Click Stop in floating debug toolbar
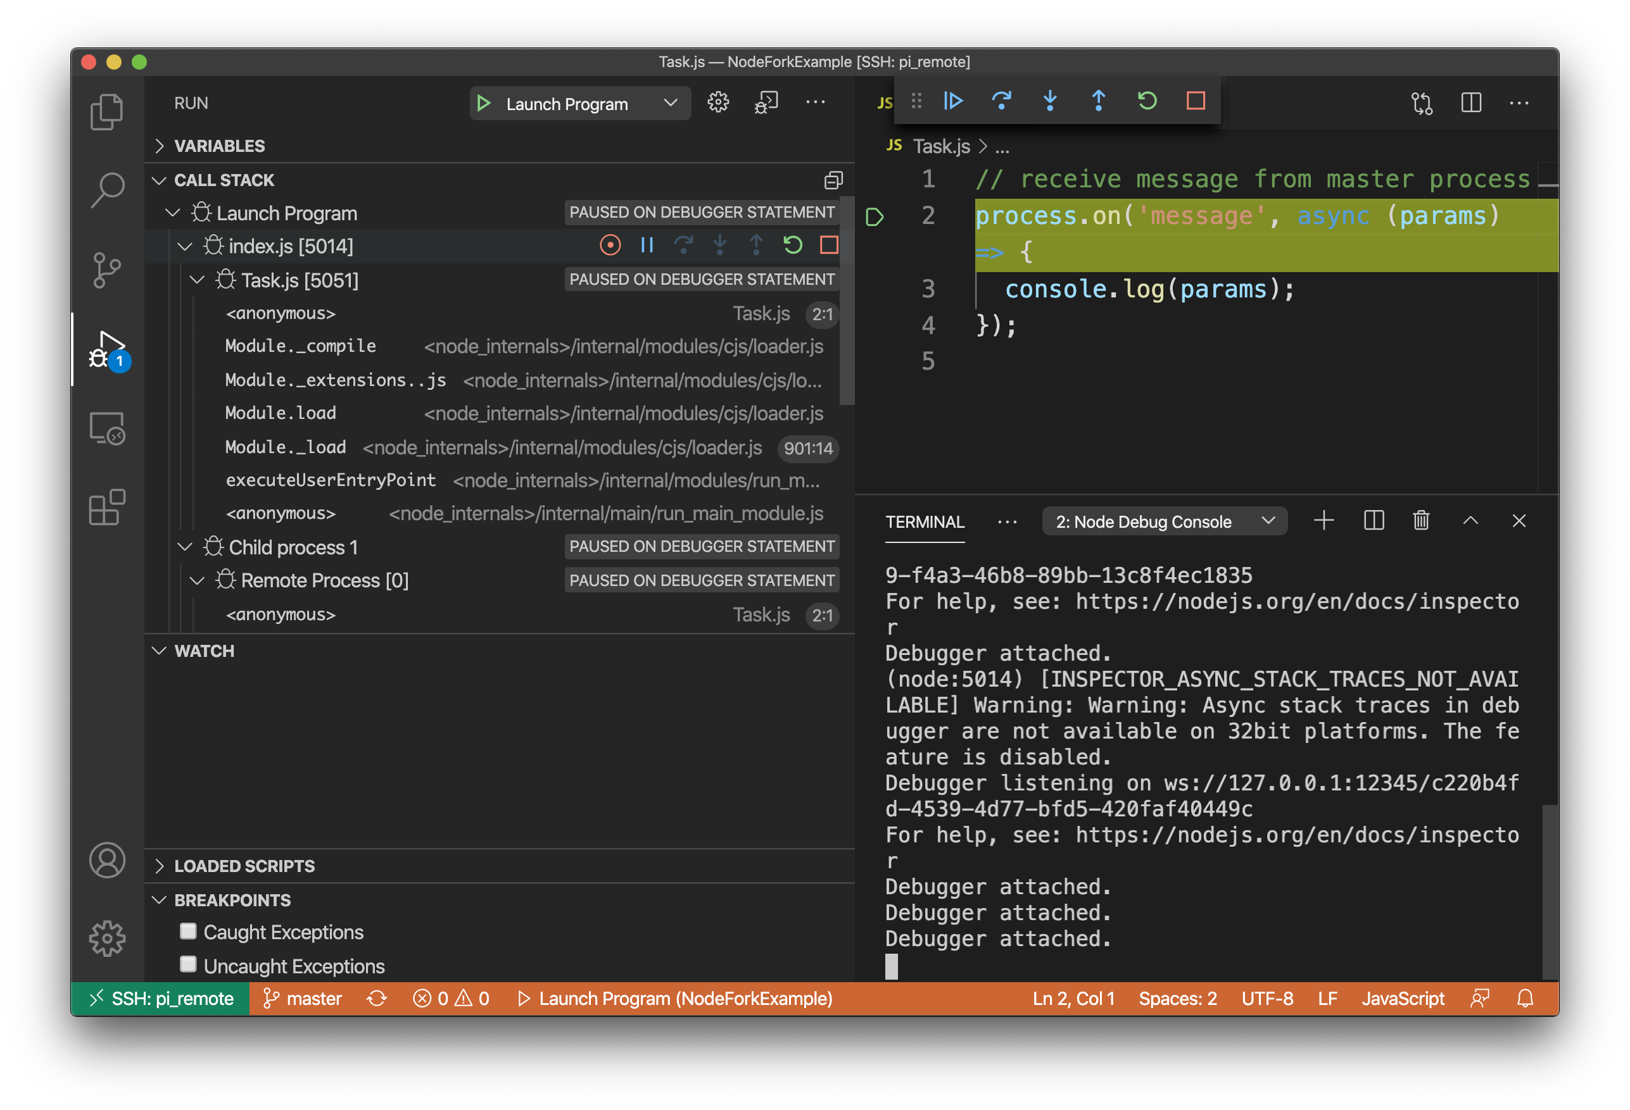The width and height of the screenshot is (1630, 1110). tap(1196, 101)
